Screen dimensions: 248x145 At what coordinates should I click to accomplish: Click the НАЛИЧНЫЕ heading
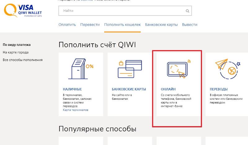point(72,89)
